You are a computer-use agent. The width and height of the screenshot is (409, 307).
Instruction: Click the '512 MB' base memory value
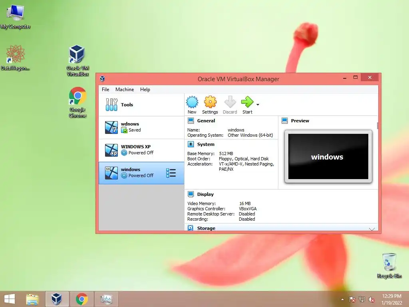[x=226, y=153]
